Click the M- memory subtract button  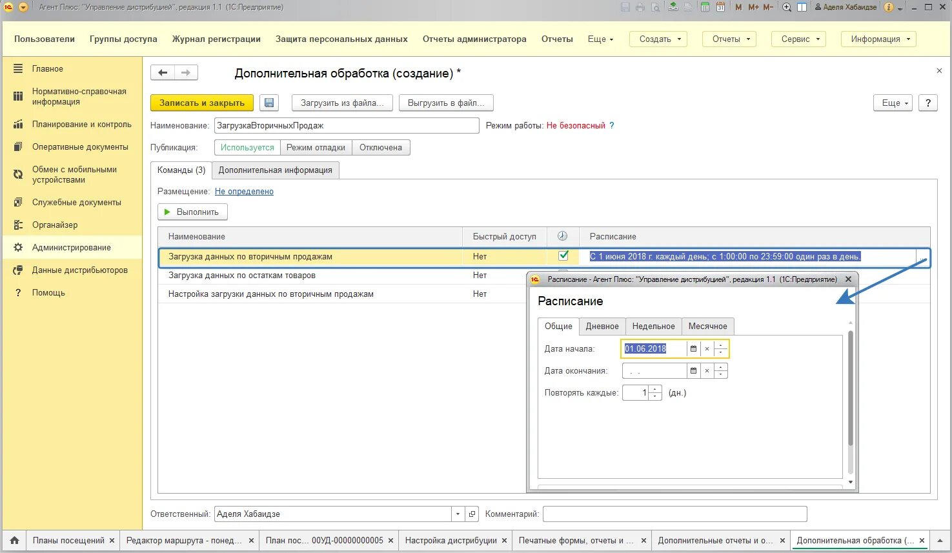[x=768, y=7]
